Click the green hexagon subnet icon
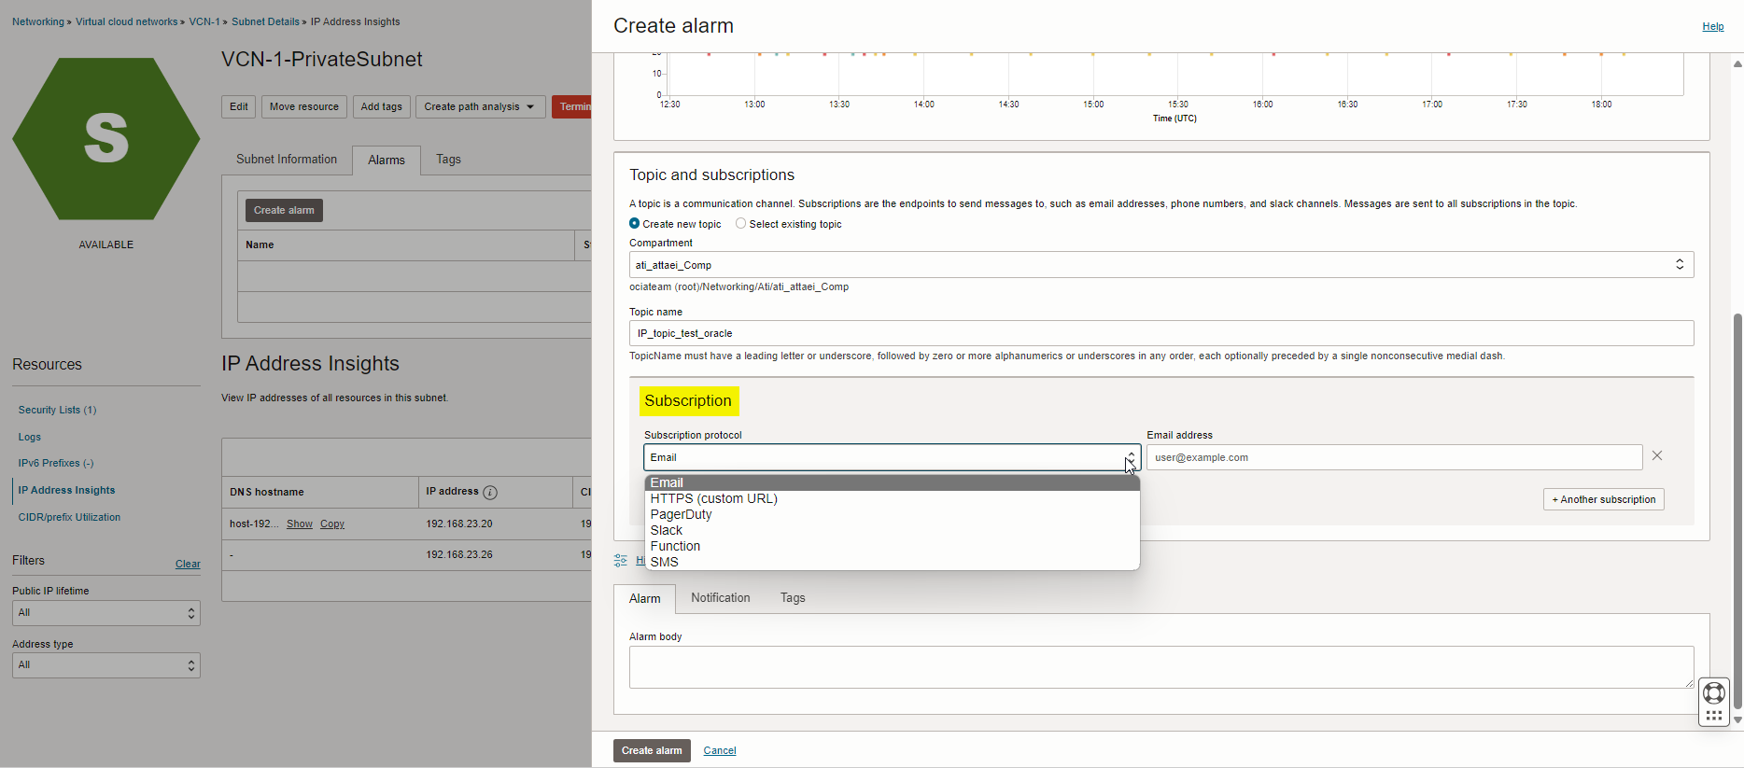 click(x=105, y=139)
